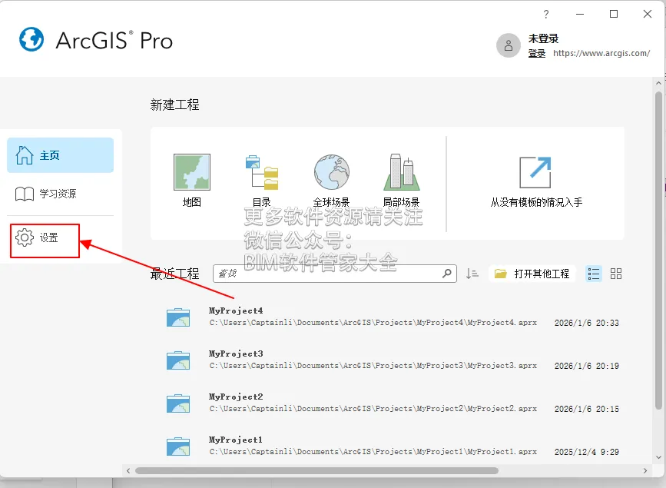Click the date 2026/1/6 20:33
666x488 pixels.
[x=587, y=323]
